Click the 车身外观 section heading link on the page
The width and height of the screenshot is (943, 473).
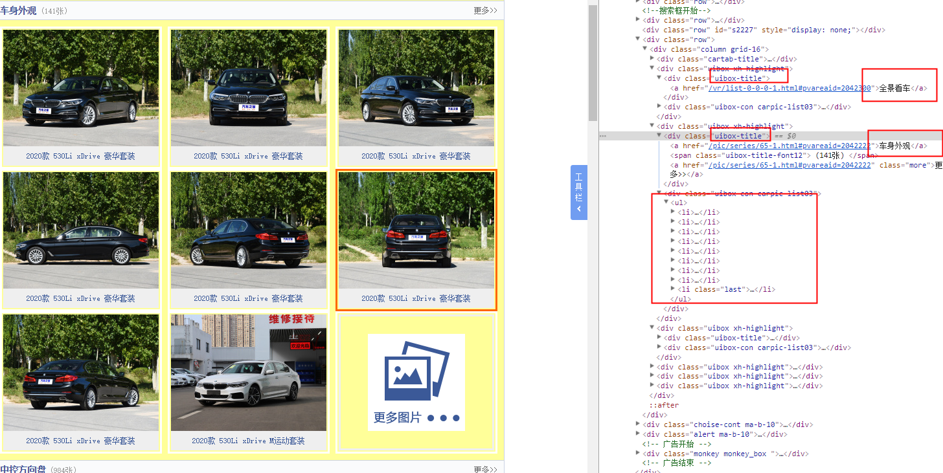click(18, 10)
